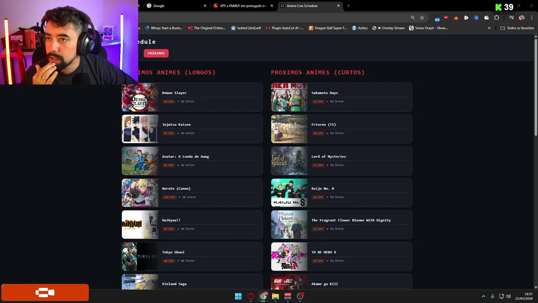
Task: Close the SPY x FAMILY tab
Action: coord(272,5)
